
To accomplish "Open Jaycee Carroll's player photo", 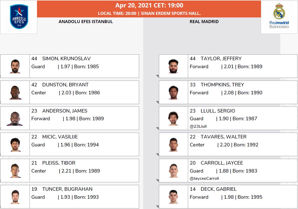I will 173,171.
